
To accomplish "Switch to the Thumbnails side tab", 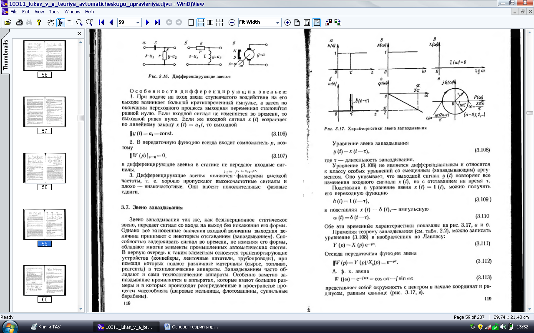I will (x=5, y=55).
